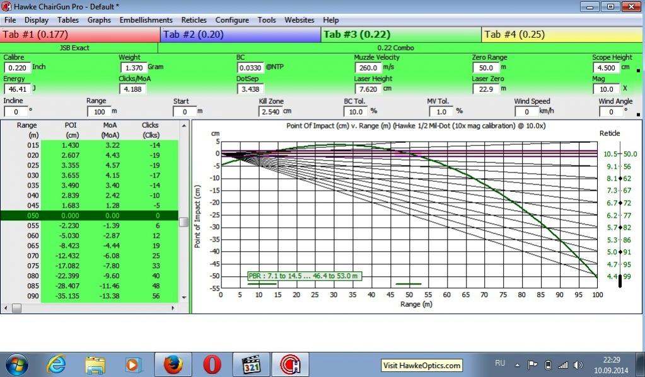Image resolution: width=645 pixels, height=377 pixels.
Task: Open the Windows Start menu
Action: [x=16, y=364]
